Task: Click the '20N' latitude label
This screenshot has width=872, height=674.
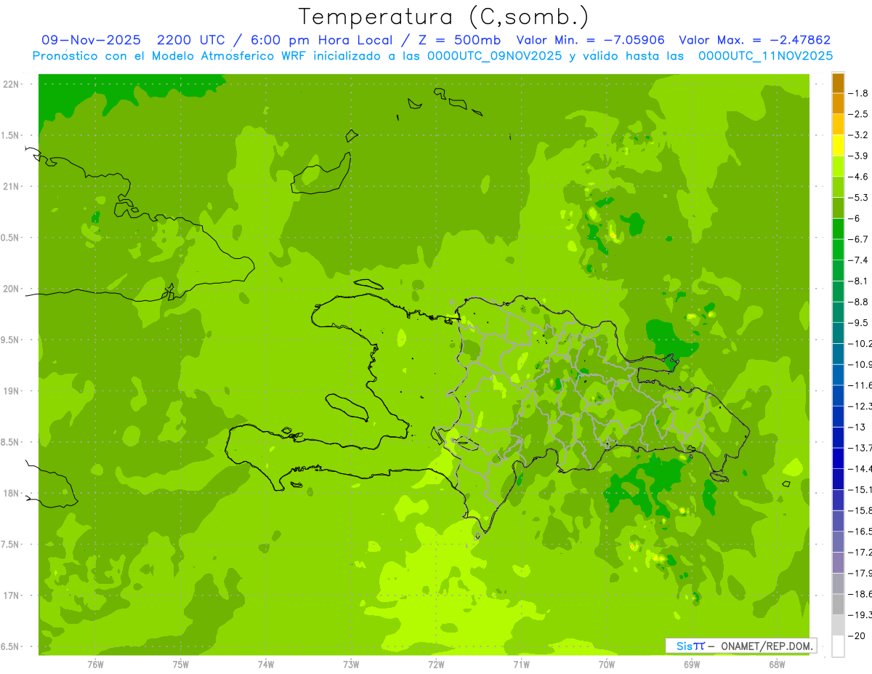Action: coord(11,289)
